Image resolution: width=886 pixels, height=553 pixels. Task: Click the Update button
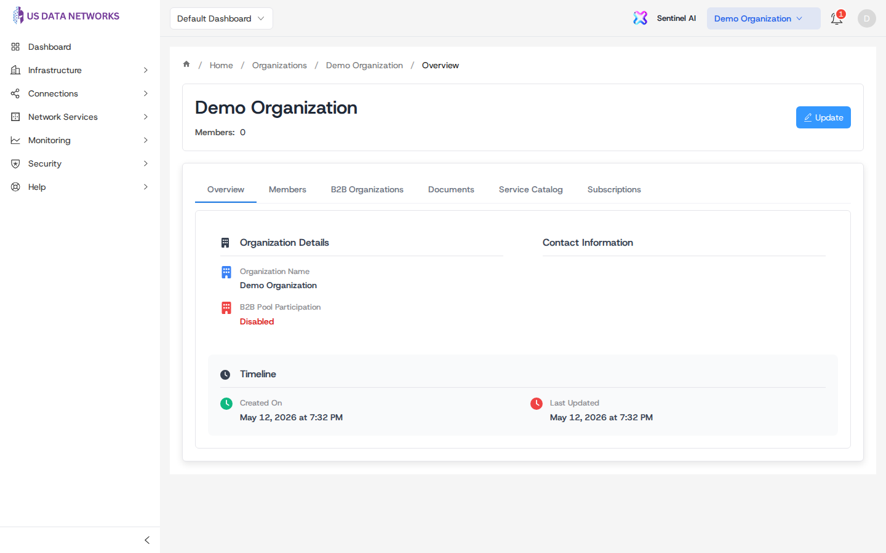[823, 117]
